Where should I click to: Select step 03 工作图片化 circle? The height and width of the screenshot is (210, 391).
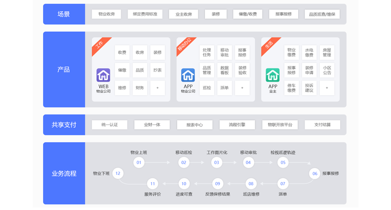[x=217, y=163]
